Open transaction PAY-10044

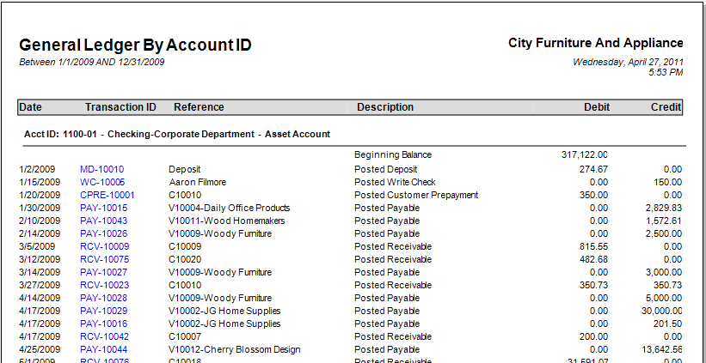(x=103, y=349)
